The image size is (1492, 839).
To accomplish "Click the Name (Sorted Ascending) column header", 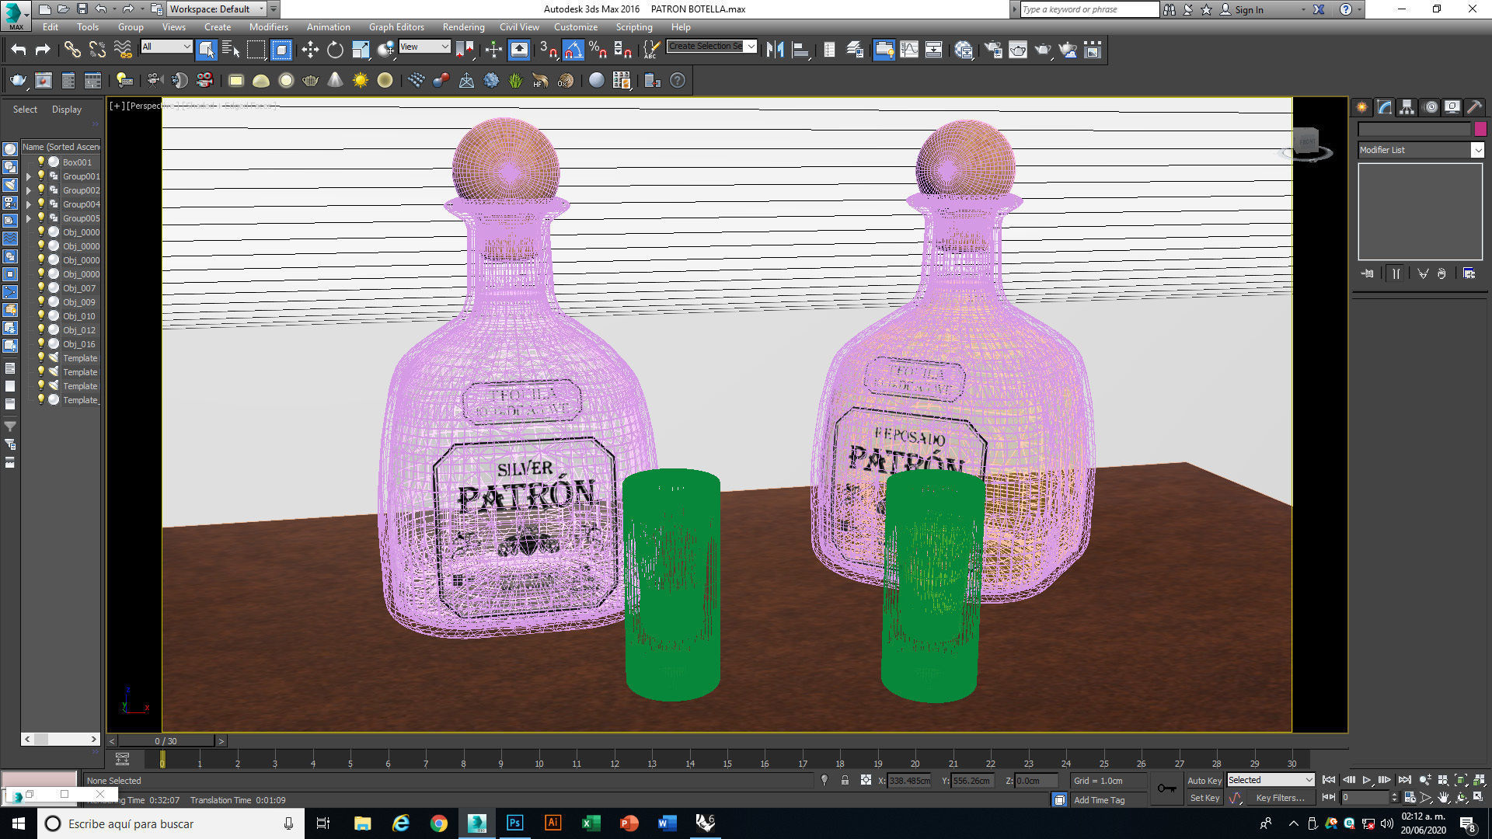I will 61,147.
